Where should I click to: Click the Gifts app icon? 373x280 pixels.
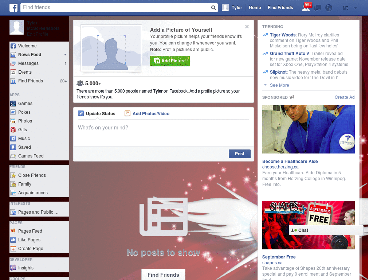[x=13, y=130]
